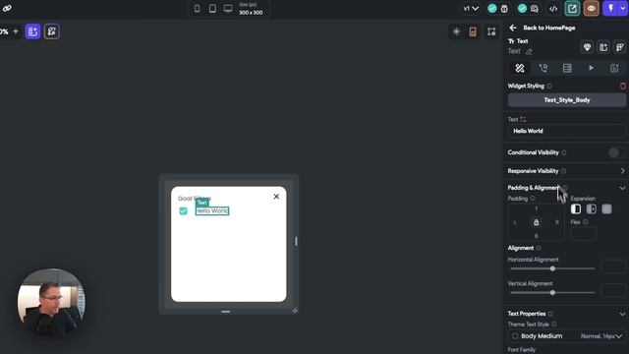Click the wrap widget icon in panel
This screenshot has height=354, width=629.
click(x=620, y=47)
